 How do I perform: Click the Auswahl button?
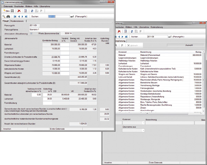(x=185, y=45)
